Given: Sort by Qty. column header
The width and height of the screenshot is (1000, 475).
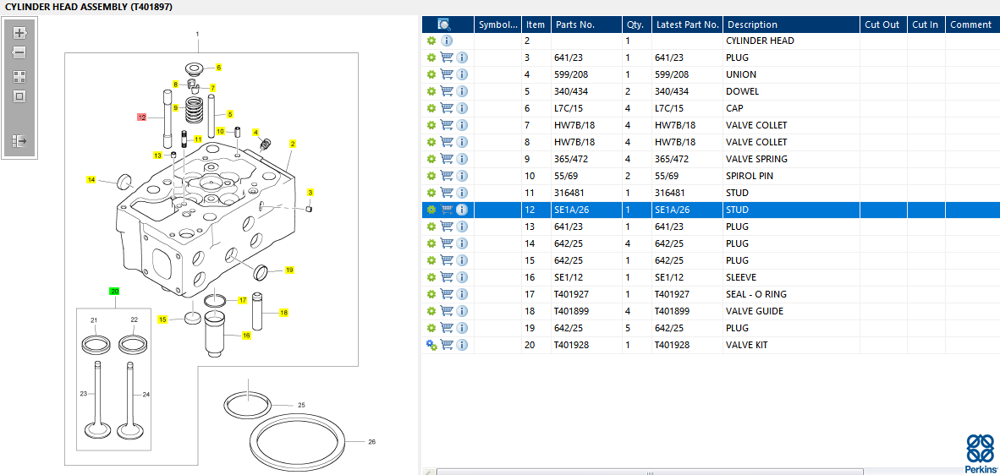Looking at the screenshot, I should (x=636, y=25).
